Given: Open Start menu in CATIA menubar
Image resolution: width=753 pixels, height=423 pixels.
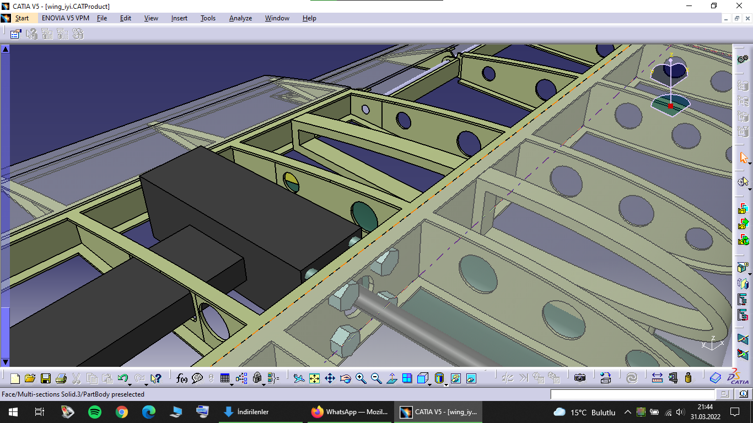Looking at the screenshot, I should 22,18.
